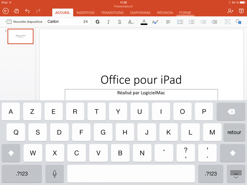The image size is (247, 185).
Task: Tap the Z key
Action: tap(32, 112)
